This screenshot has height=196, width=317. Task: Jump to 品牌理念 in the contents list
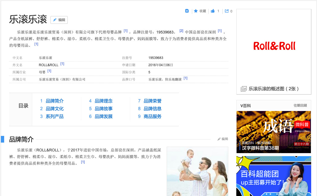(103, 101)
